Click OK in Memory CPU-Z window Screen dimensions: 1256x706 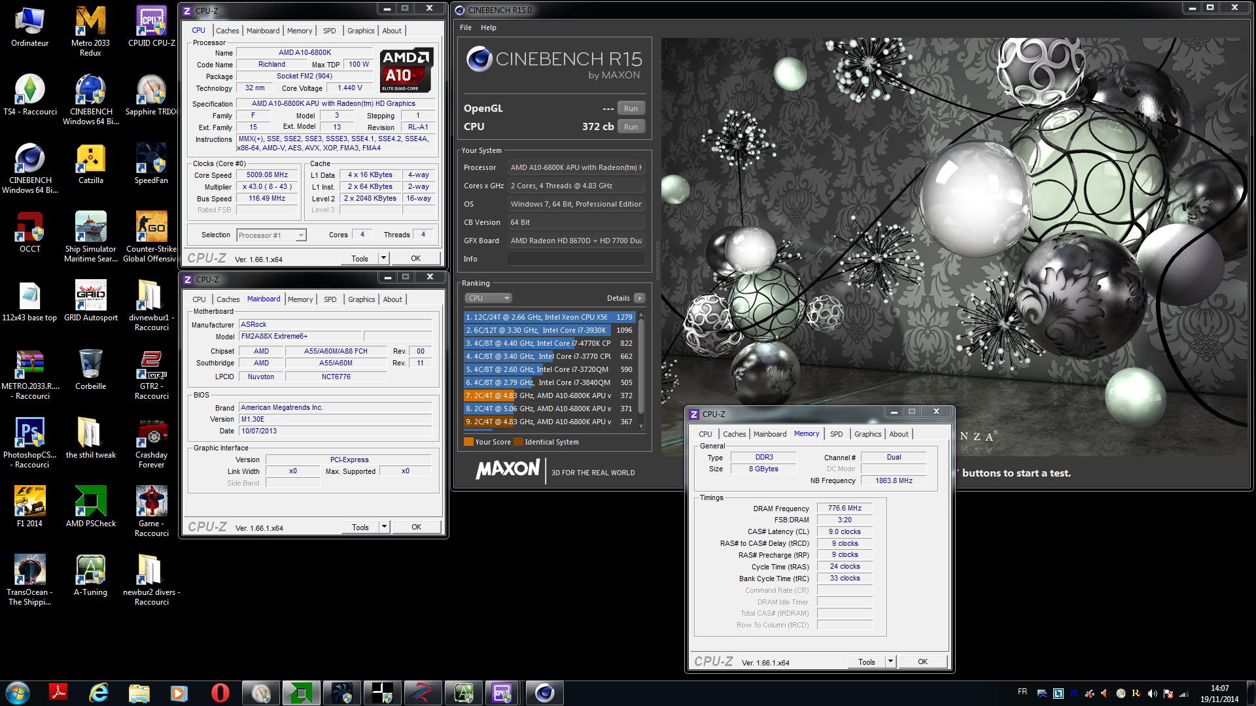[922, 662]
